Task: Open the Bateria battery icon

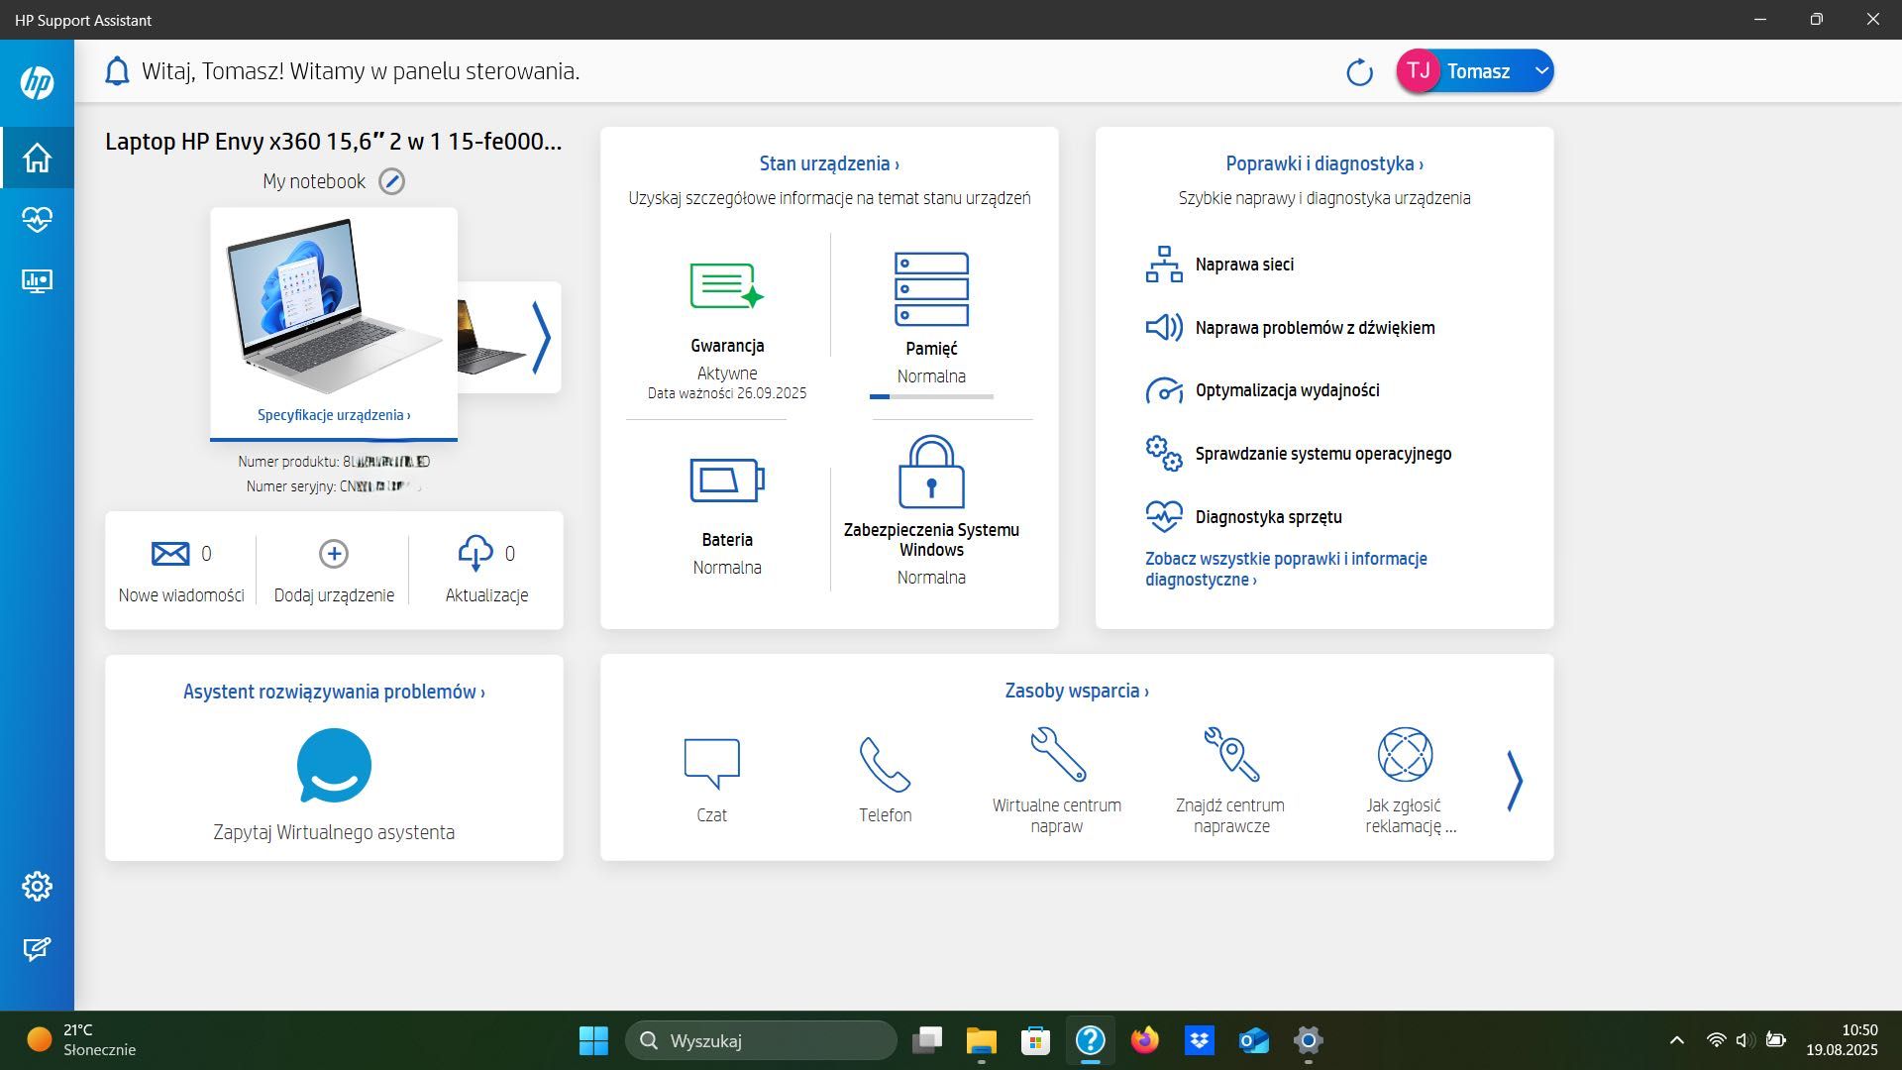Action: point(727,481)
